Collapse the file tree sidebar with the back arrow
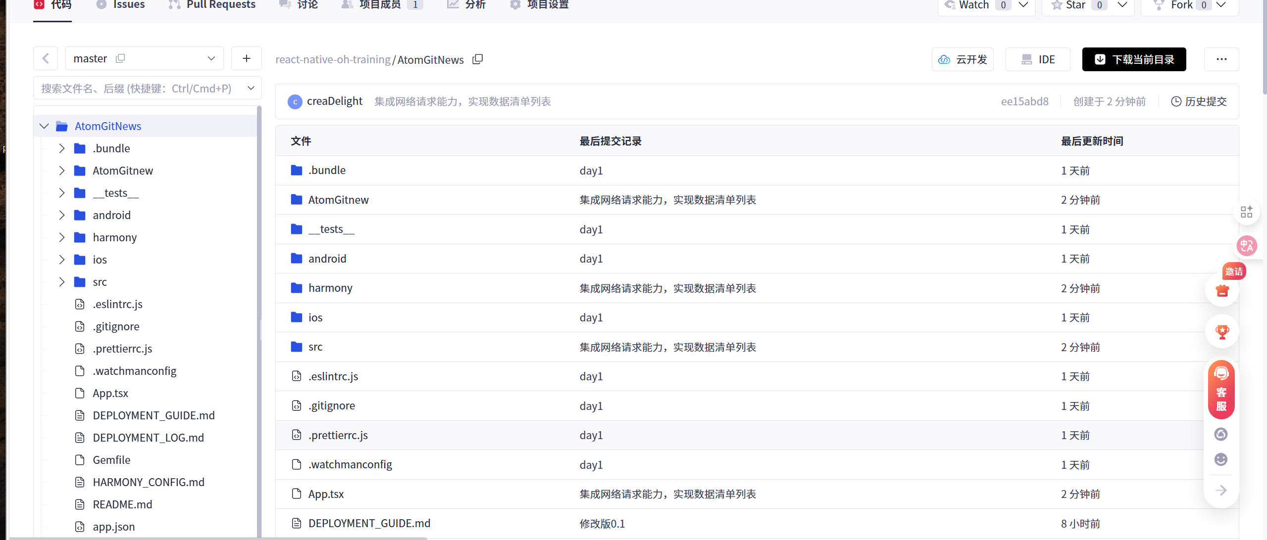Viewport: 1267px width, 540px height. coord(46,59)
